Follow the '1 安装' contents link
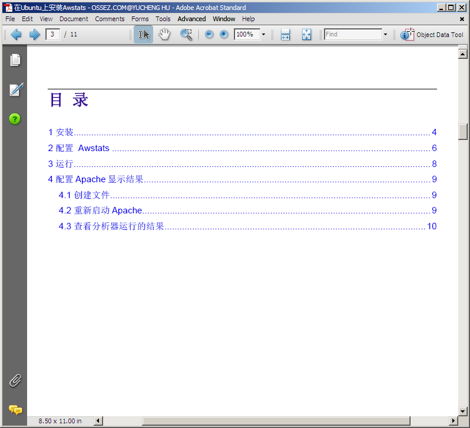The height and width of the screenshot is (428, 470). 242,132
